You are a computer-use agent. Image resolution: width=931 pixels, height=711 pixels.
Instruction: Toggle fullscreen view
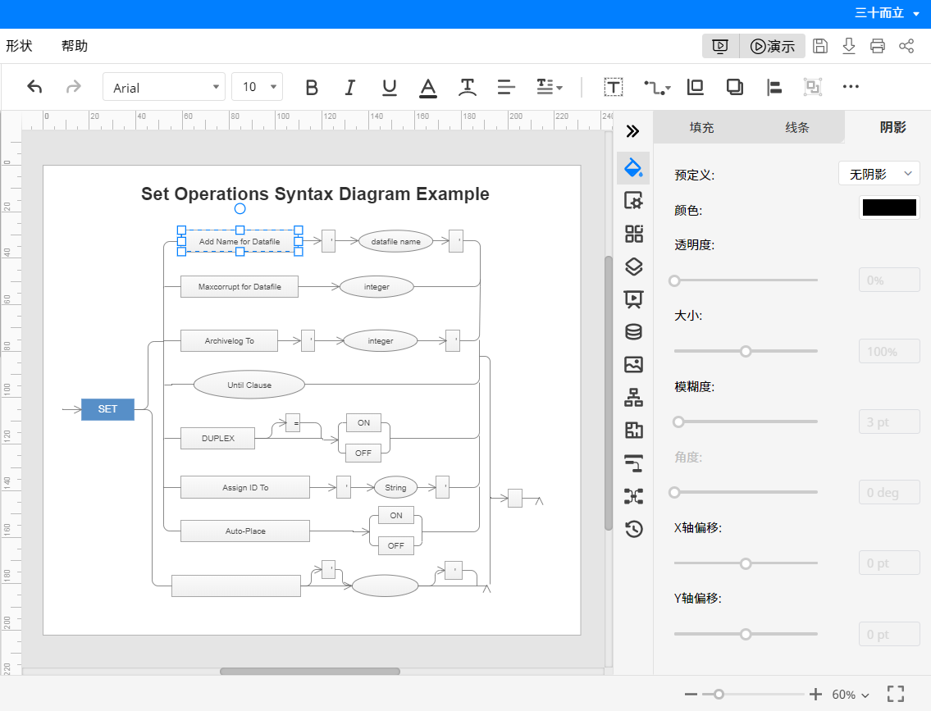pos(896,694)
